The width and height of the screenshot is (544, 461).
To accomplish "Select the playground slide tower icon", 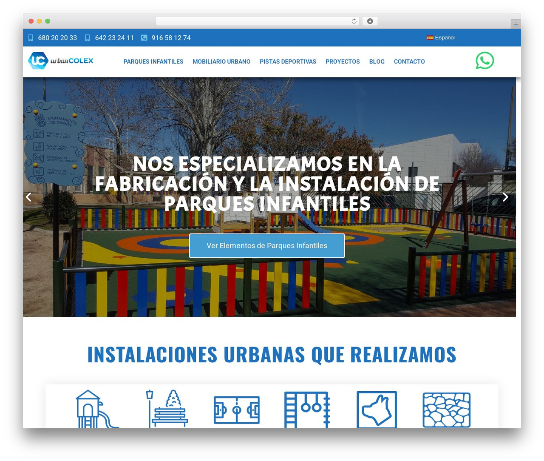I will [97, 409].
